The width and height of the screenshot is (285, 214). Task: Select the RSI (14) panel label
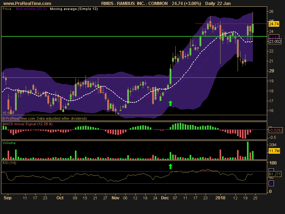click(9, 163)
